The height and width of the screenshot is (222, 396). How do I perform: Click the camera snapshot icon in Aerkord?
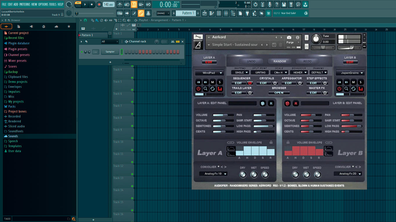(x=289, y=37)
